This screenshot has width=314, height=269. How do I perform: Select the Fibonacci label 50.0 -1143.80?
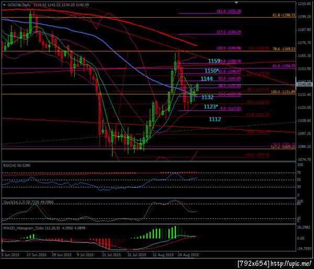click(x=230, y=79)
